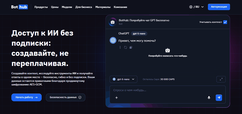
Task: Expand the chat to fullscreen
Action: click(x=221, y=79)
